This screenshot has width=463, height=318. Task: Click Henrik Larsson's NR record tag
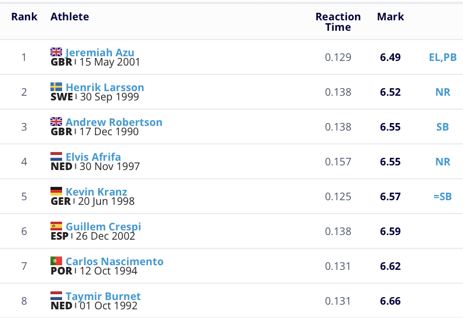pos(443,92)
